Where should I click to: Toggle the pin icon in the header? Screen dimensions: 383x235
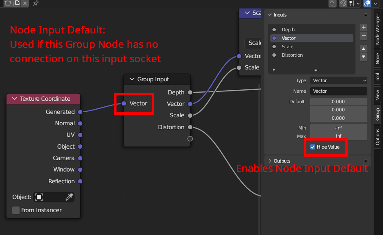click(36, 3)
